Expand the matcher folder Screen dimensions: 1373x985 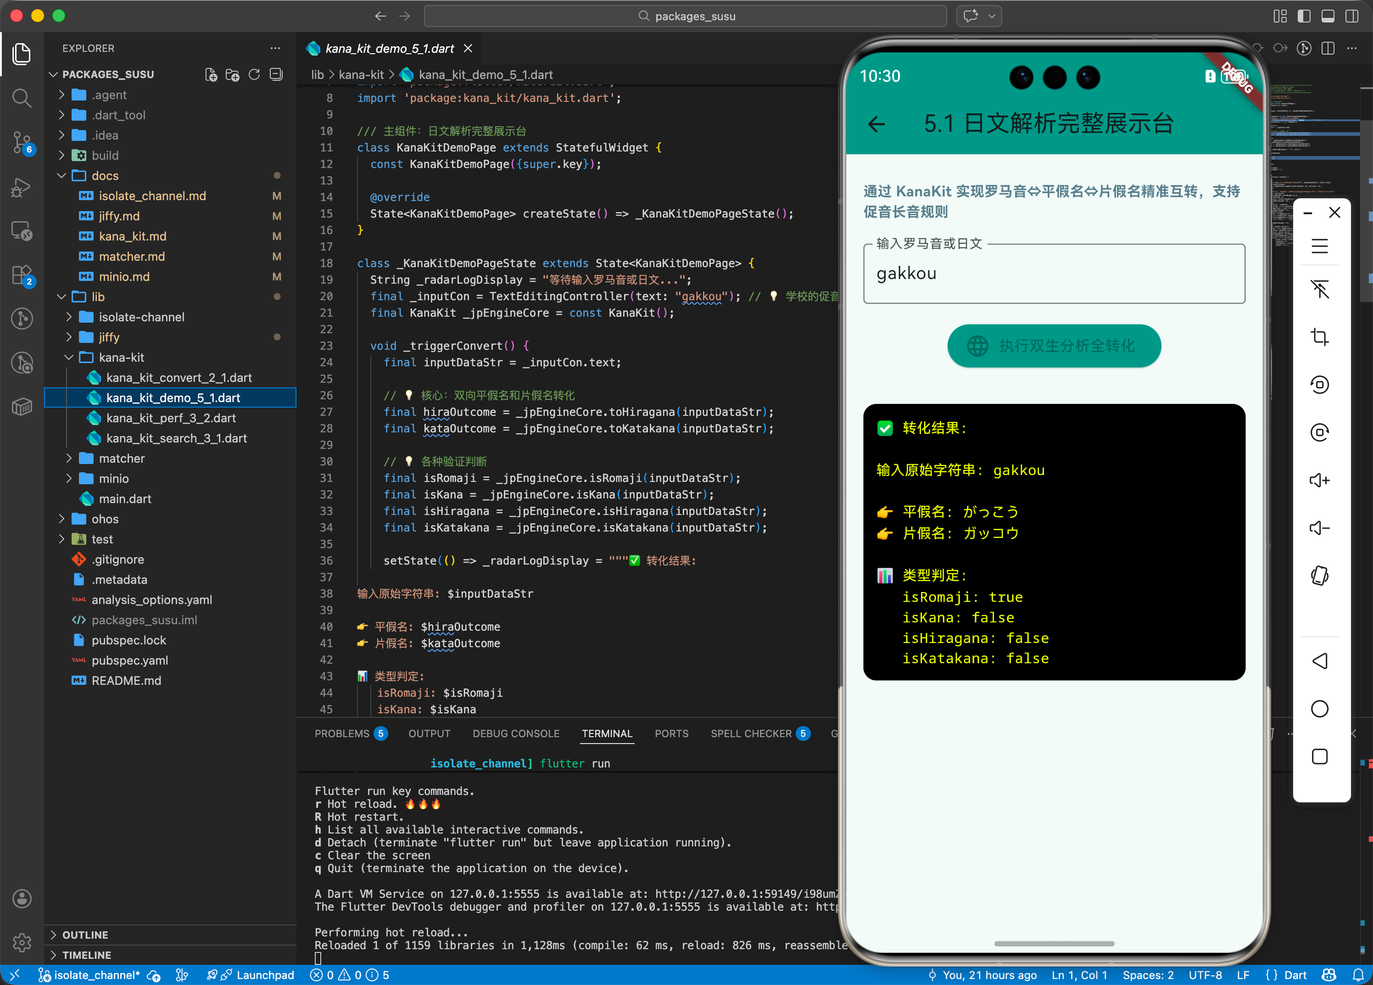121,458
